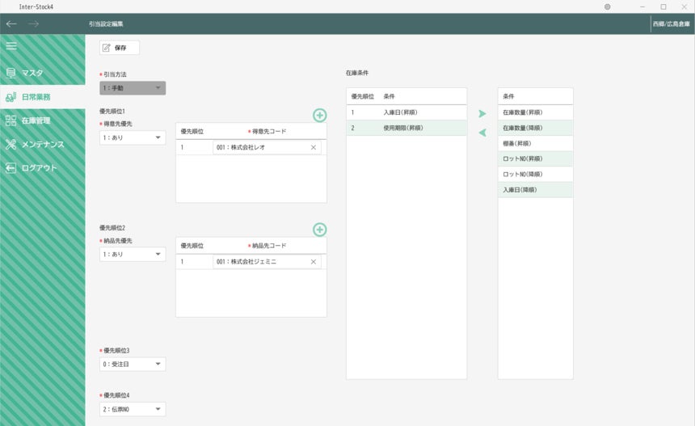Click the ログアウト sidebar item
Viewport: 695px width, 426px height.
[42, 168]
